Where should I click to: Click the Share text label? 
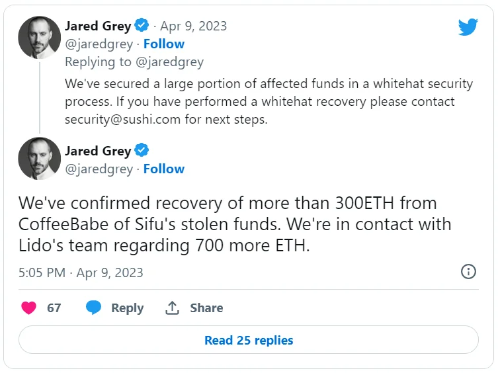click(206, 308)
